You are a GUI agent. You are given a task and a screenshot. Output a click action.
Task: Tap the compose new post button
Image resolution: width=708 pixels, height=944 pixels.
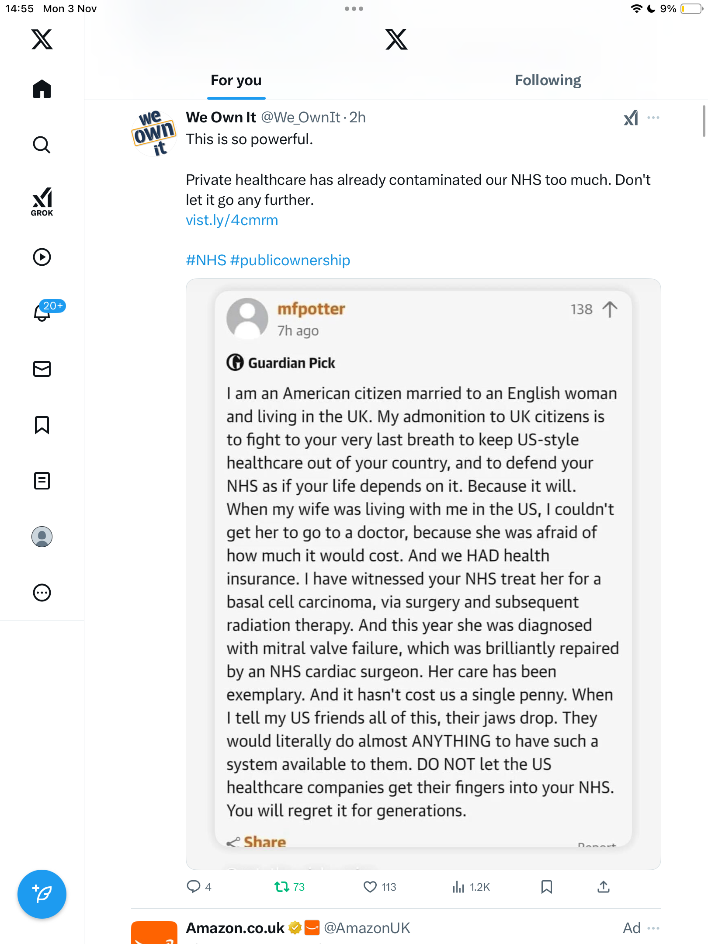click(x=42, y=894)
